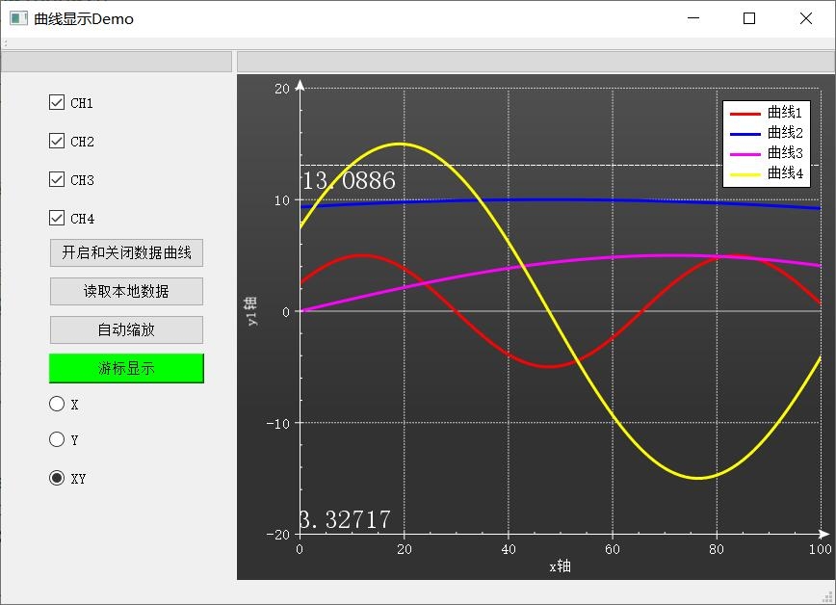Click the application icon in the title bar
The height and width of the screenshot is (605, 836).
17,18
